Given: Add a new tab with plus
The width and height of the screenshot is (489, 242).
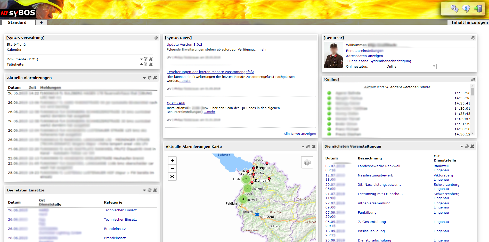Looking at the screenshot, I should click(x=41, y=22).
